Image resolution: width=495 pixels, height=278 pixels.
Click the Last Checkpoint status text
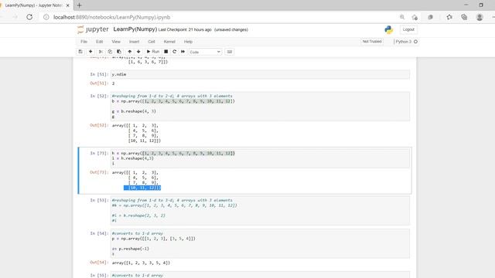[x=185, y=29]
